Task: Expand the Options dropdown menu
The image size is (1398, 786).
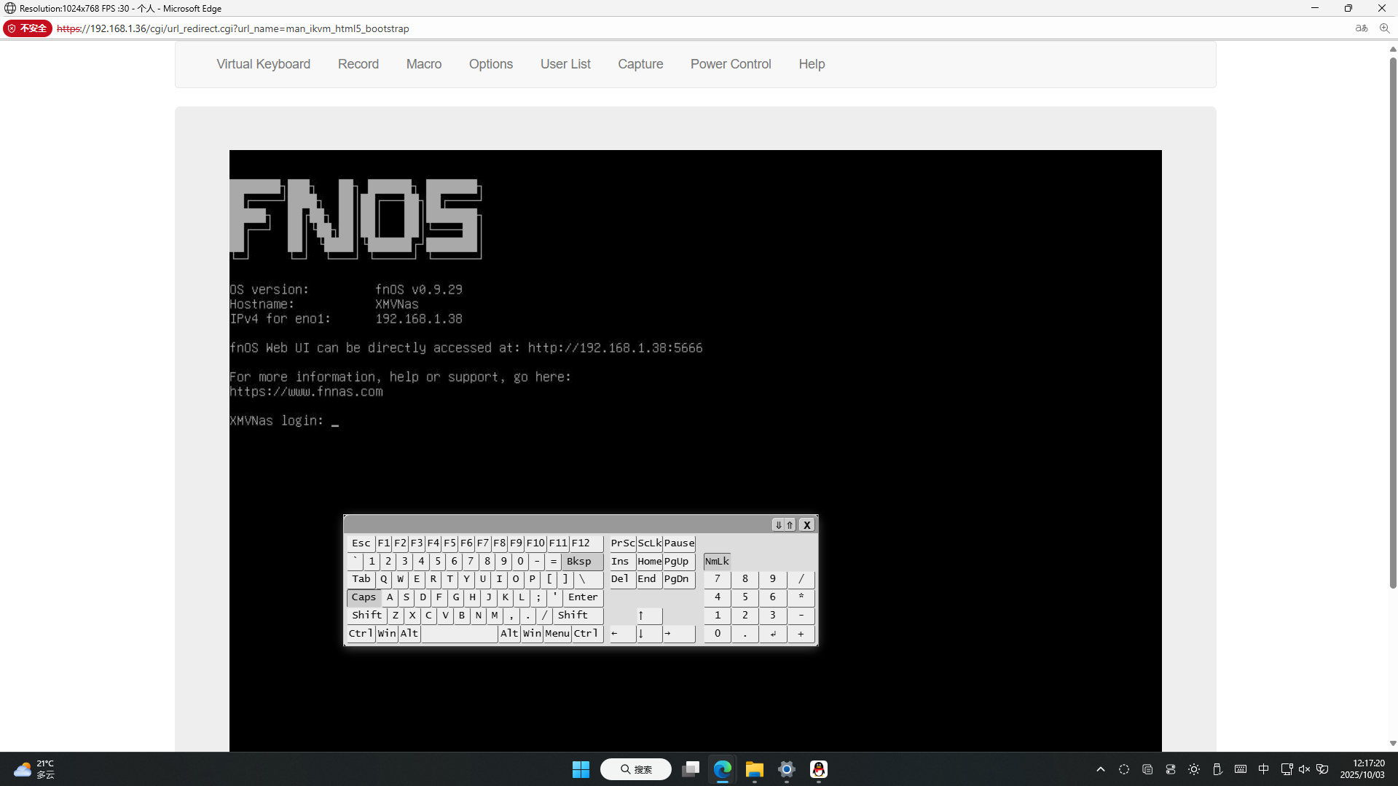Action: pyautogui.click(x=490, y=64)
